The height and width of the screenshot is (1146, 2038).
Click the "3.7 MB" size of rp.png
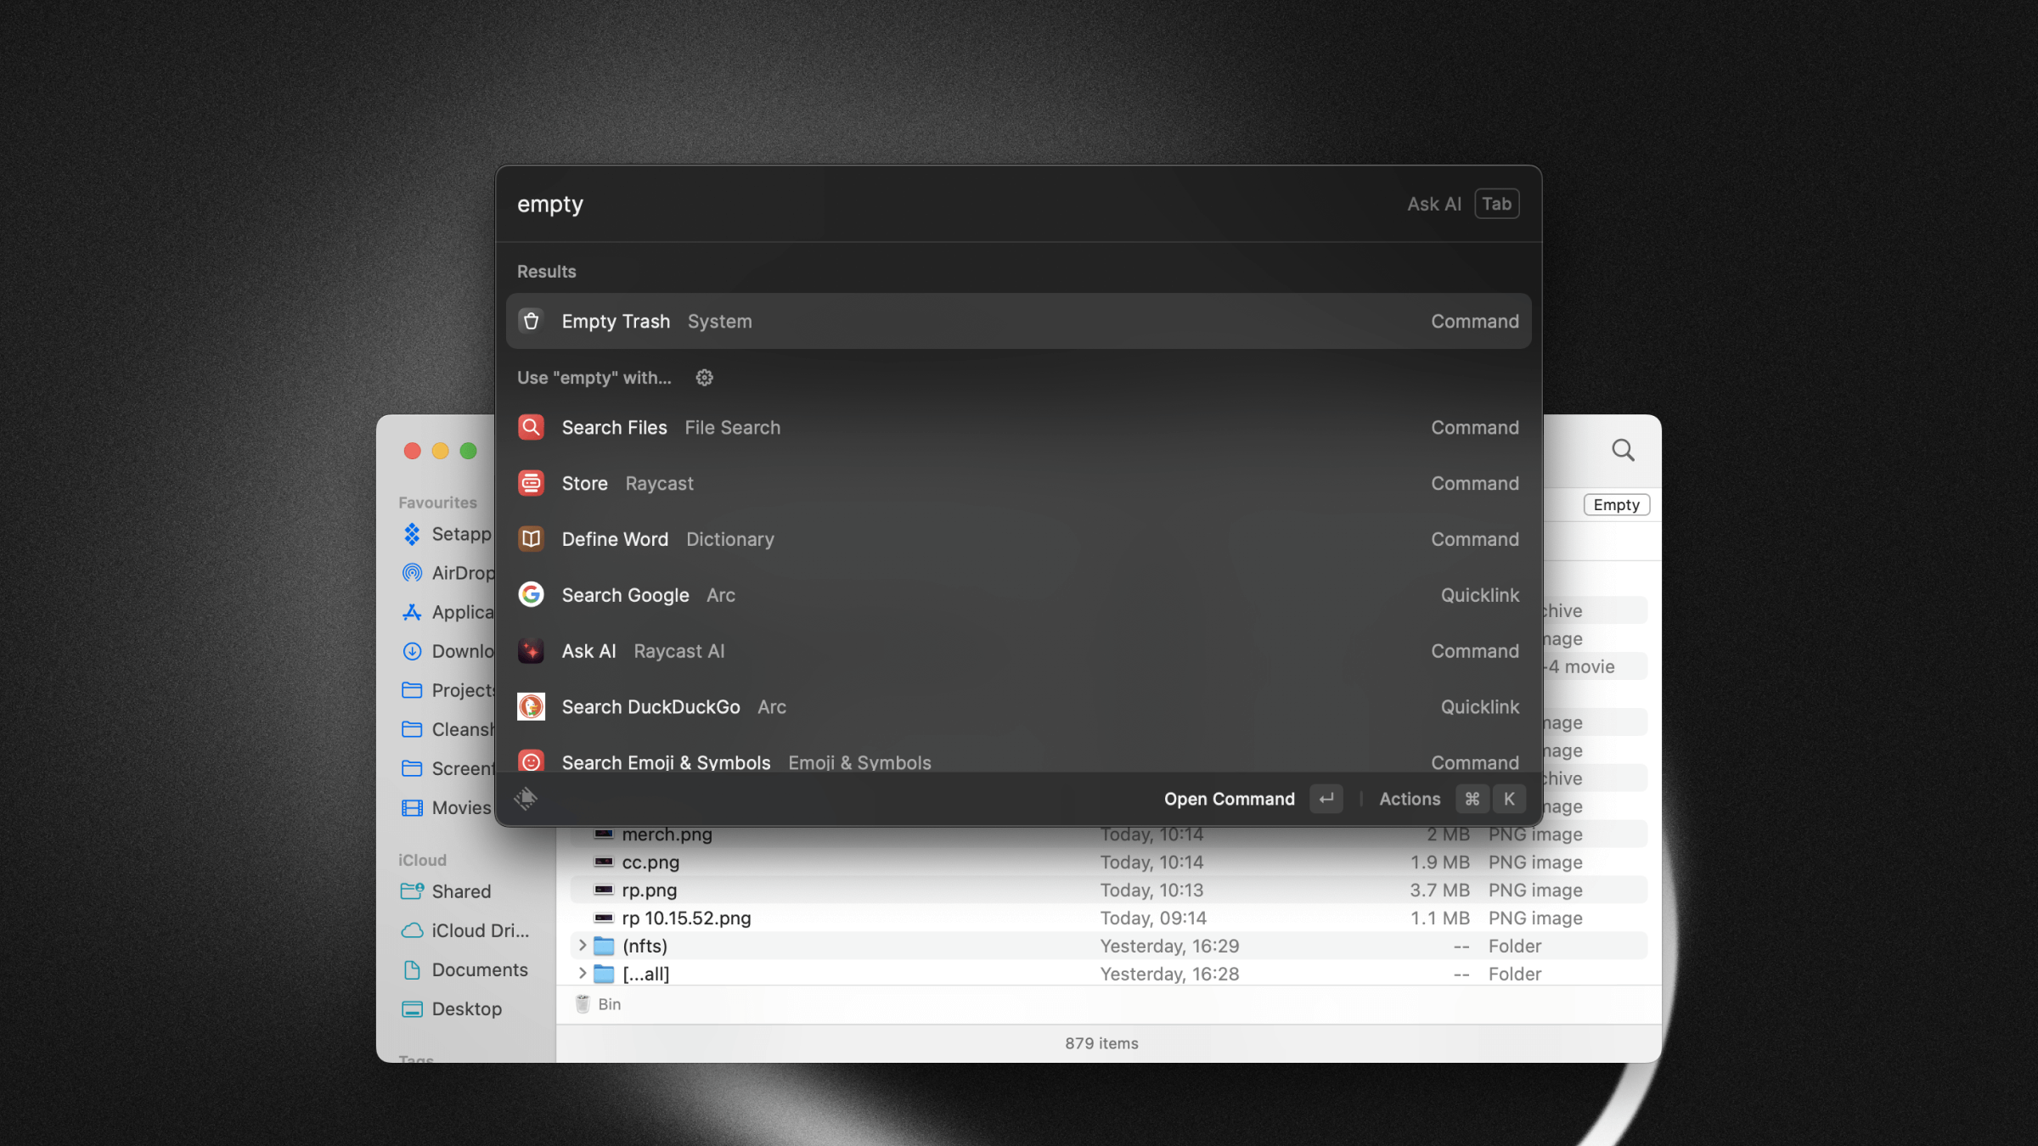pyautogui.click(x=1439, y=890)
